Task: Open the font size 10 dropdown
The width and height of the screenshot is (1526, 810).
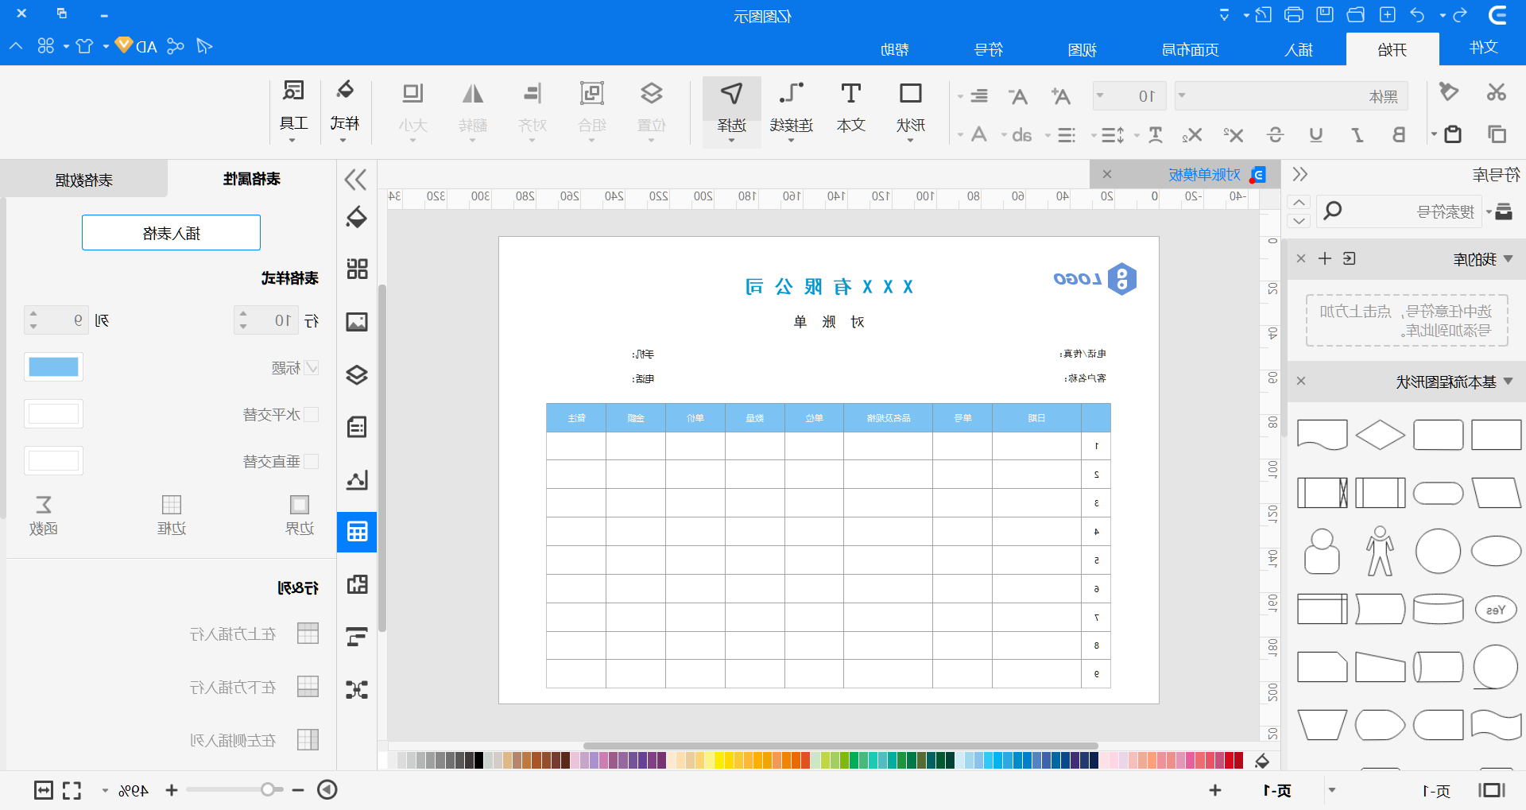Action: click(x=1100, y=95)
